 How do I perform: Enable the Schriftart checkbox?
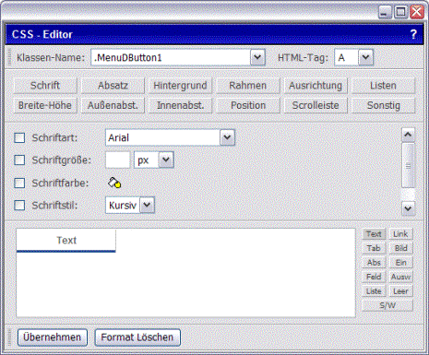pyautogui.click(x=19, y=137)
